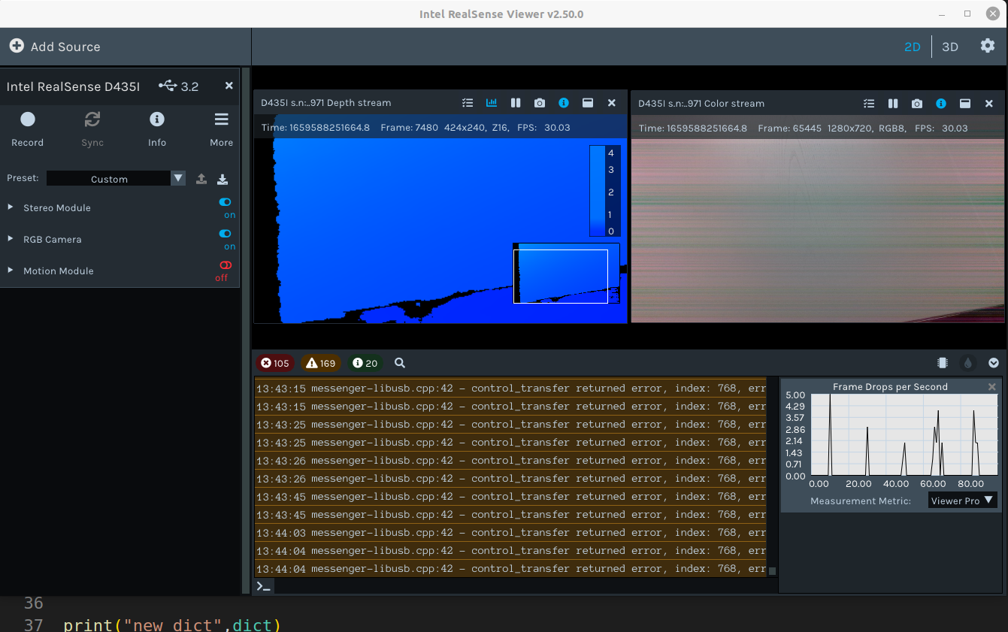Viewport: 1008px width, 632px height.
Task: Click the Frame Drops graph plot
Action: tap(904, 435)
